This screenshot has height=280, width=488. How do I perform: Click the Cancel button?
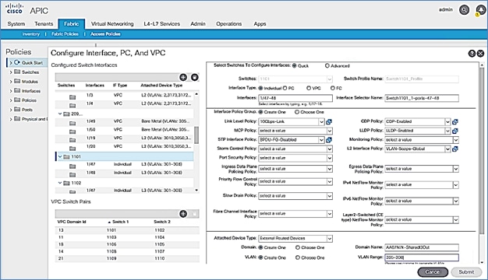tap(433, 272)
